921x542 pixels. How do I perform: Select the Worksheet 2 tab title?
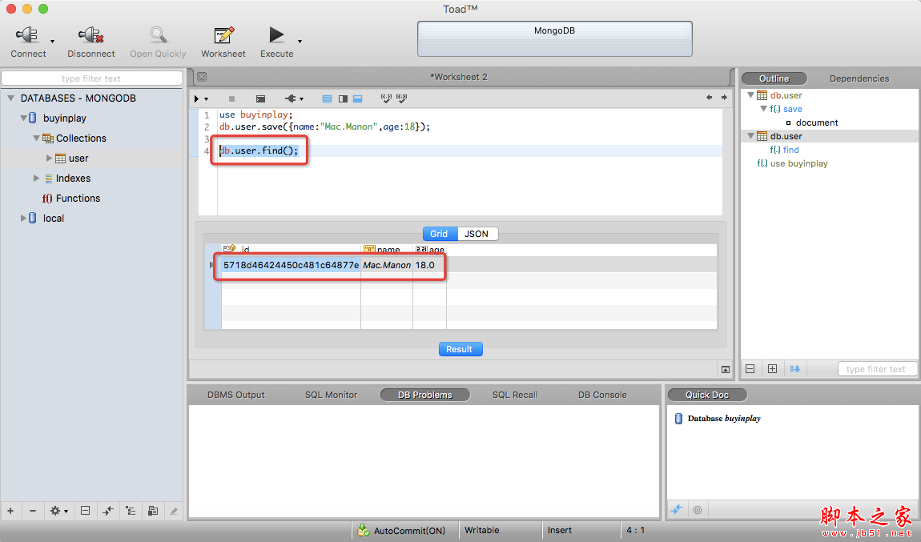[x=459, y=77]
